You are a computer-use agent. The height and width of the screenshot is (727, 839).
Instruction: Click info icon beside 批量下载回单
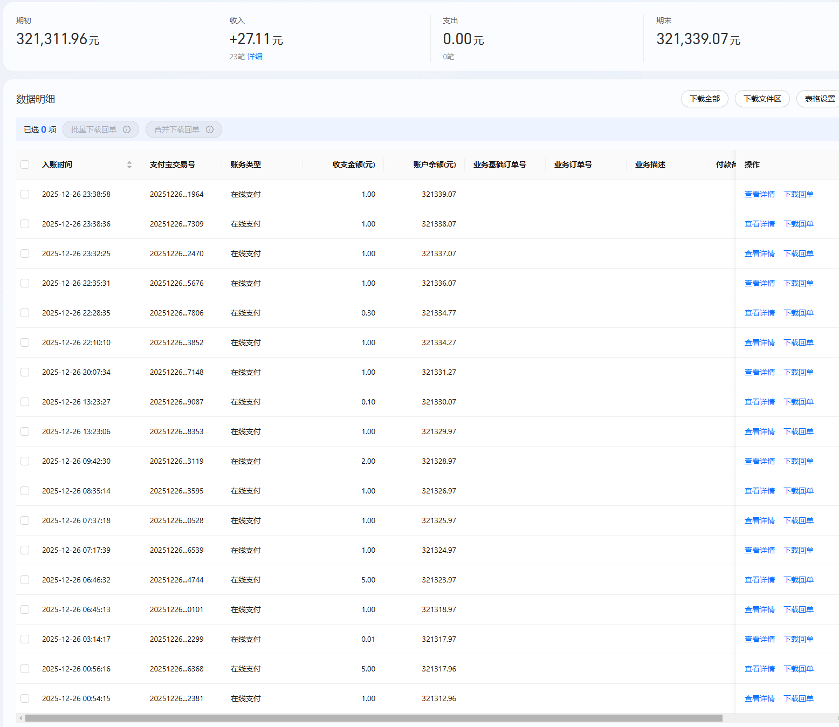tap(127, 129)
